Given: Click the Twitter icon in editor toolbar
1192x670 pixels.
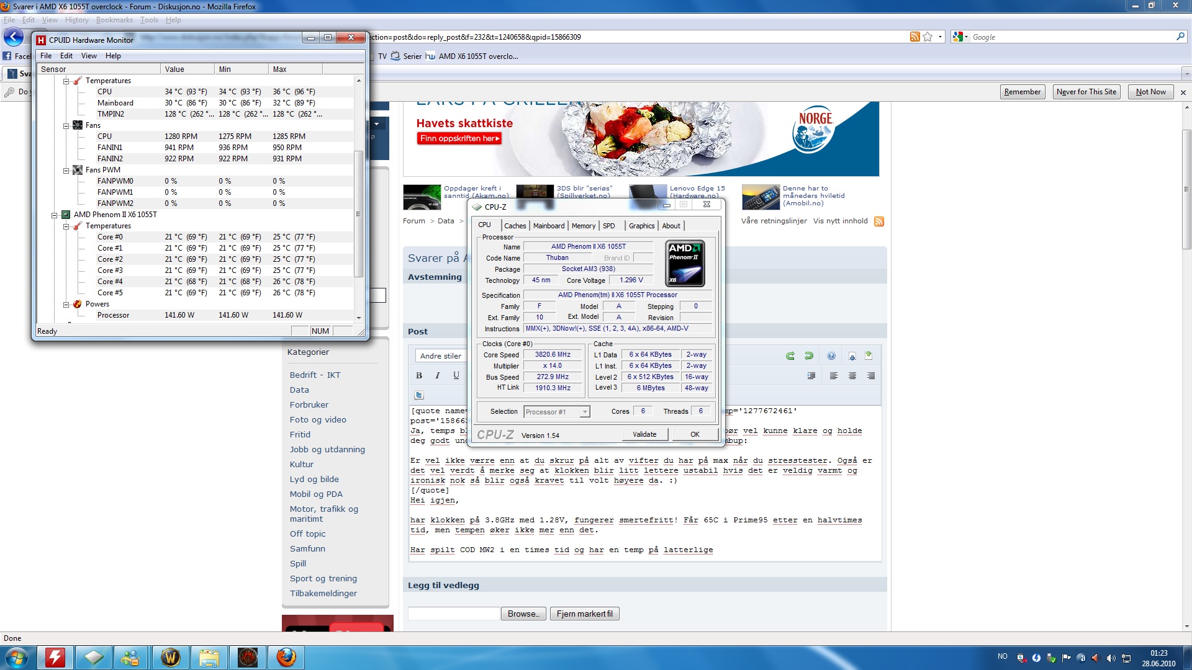Looking at the screenshot, I should coord(419,395).
